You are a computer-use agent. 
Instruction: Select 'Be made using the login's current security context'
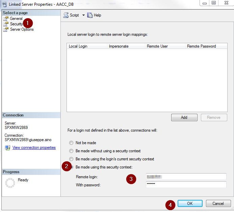coord(71,159)
